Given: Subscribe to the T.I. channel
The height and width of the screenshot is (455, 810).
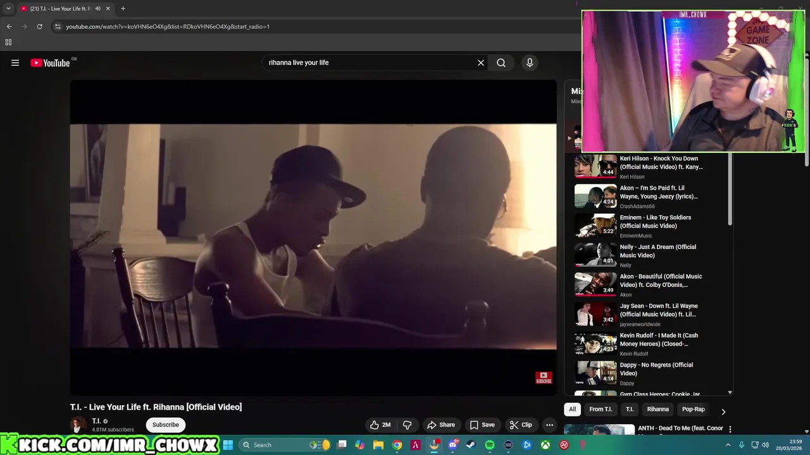Looking at the screenshot, I should point(165,425).
